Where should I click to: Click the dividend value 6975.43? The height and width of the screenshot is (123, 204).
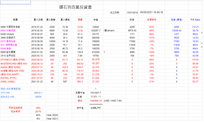[132, 31]
